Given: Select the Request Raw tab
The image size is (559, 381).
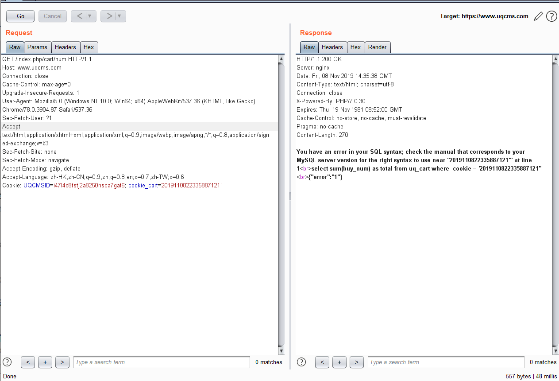Looking at the screenshot, I should (15, 47).
